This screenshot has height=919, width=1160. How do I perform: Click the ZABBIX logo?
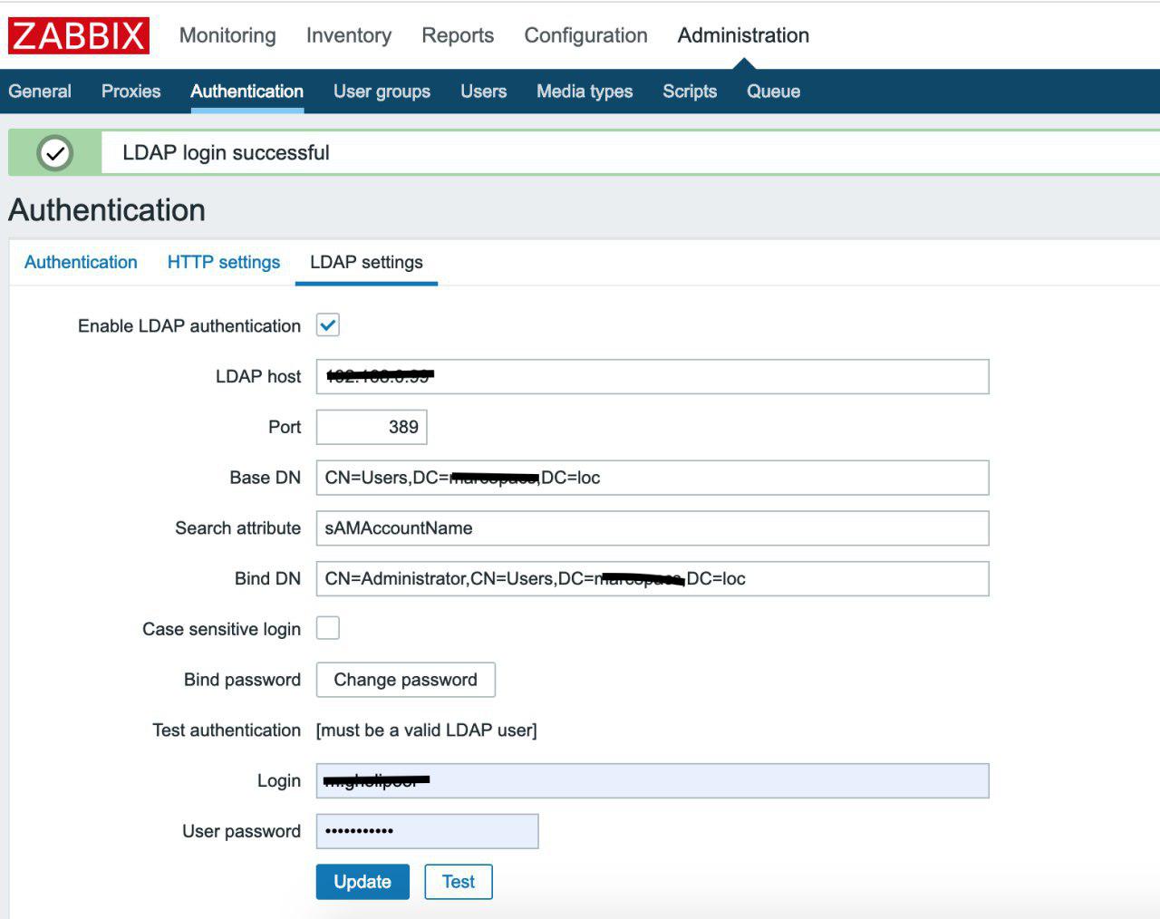79,35
